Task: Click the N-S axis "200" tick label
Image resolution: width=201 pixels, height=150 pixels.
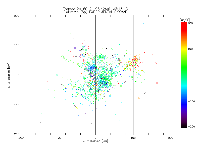Action: tap(17, 16)
